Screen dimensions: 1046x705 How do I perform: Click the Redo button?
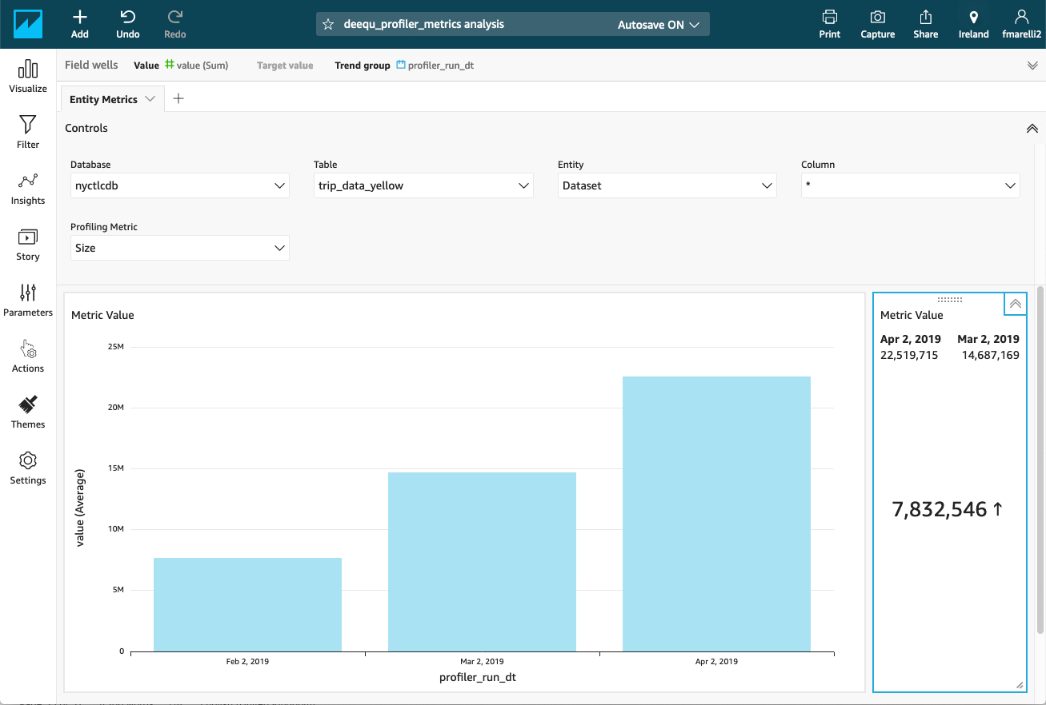point(175,24)
